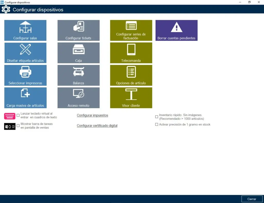Check Activar precisión de 1 gramo

[156, 124]
